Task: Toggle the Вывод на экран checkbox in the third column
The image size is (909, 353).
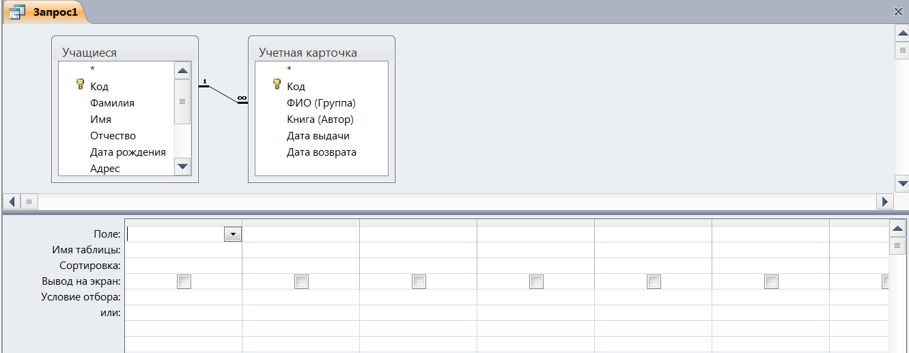Action: point(419,281)
